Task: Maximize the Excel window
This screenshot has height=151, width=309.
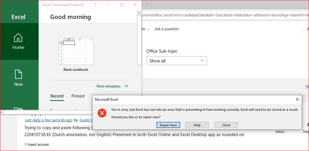Action: point(122,5)
